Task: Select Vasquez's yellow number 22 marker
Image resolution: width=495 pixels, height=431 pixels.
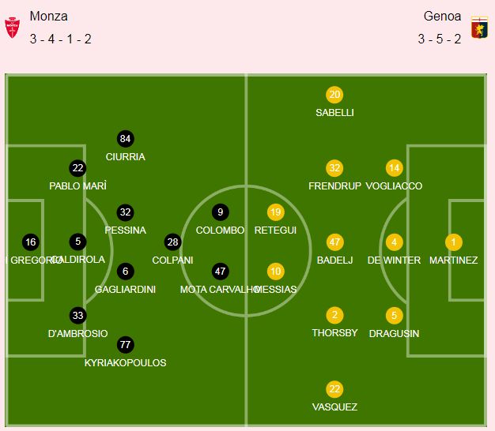Action: (334, 389)
